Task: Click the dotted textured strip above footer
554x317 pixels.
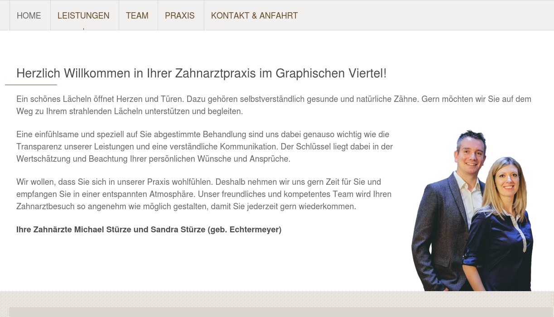Action: (277, 299)
